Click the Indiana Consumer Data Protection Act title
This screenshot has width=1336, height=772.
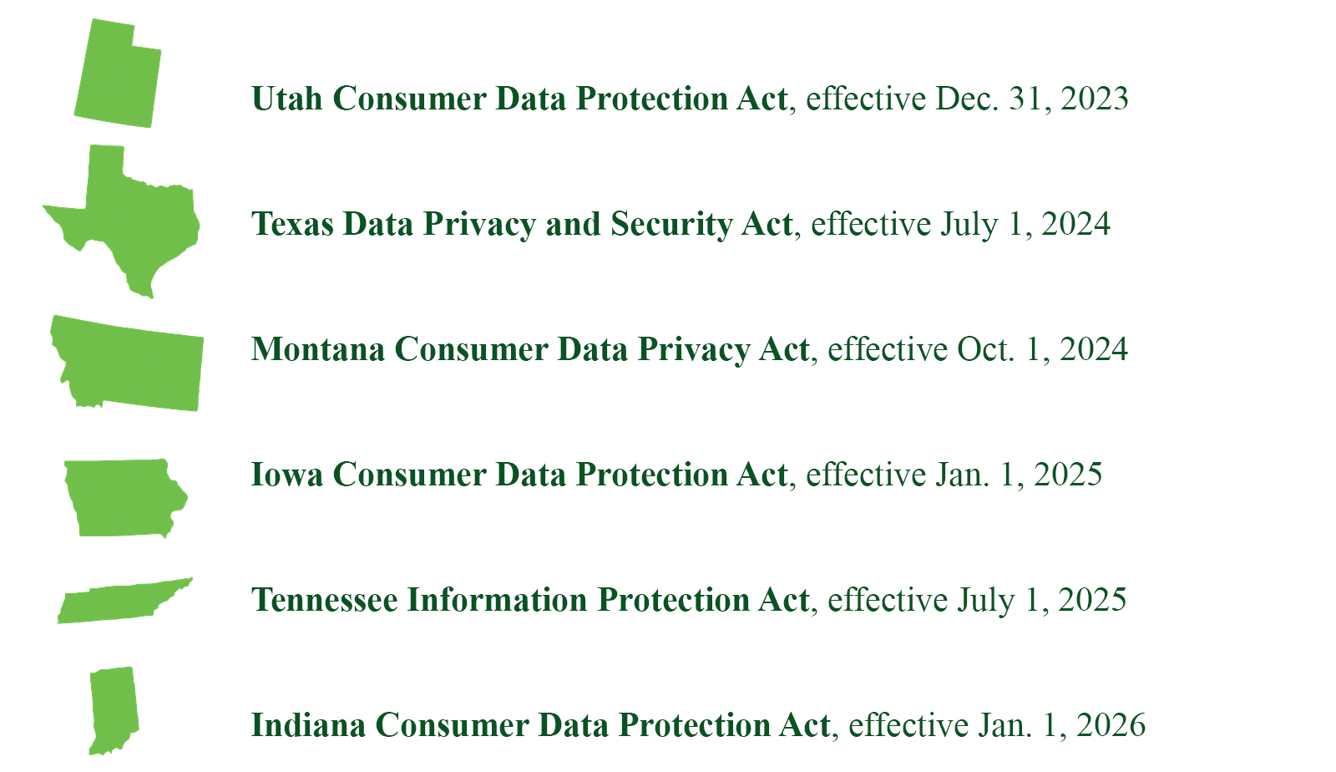pyautogui.click(x=540, y=725)
